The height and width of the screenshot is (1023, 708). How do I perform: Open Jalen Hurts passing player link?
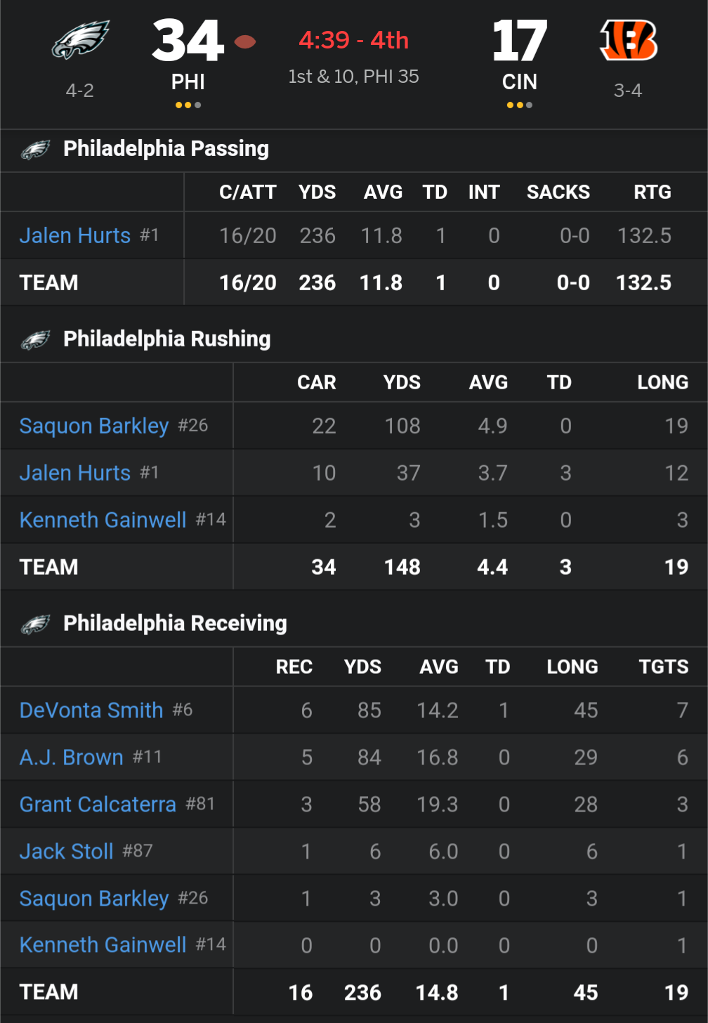[x=75, y=235]
